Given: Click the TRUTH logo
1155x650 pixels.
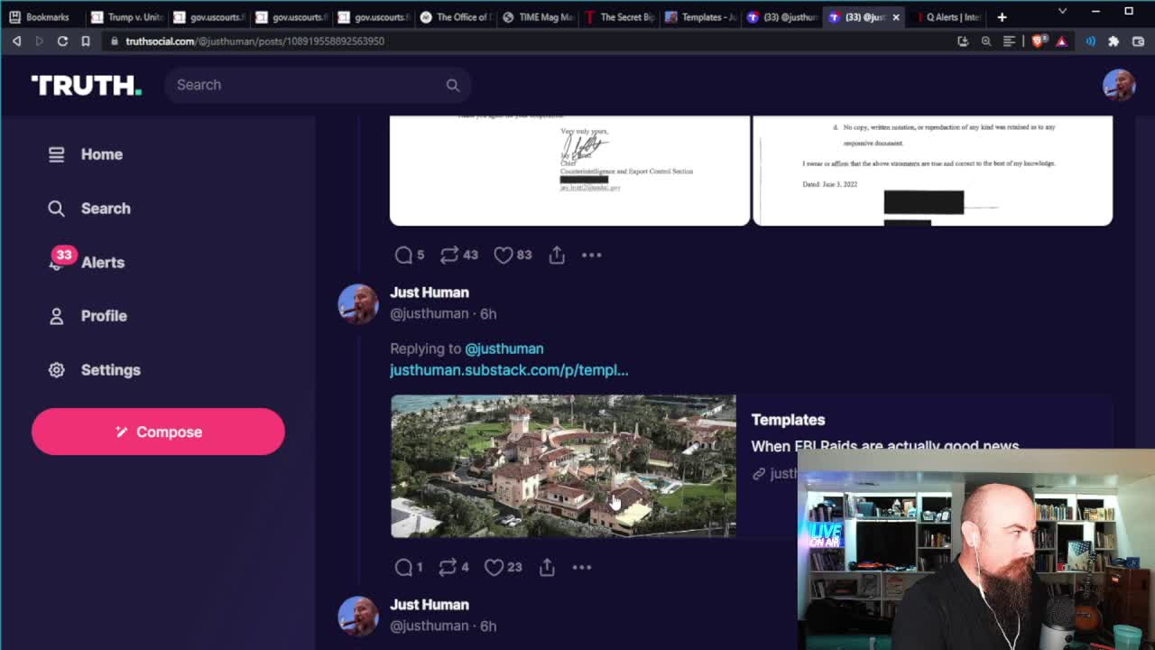Looking at the screenshot, I should [87, 85].
